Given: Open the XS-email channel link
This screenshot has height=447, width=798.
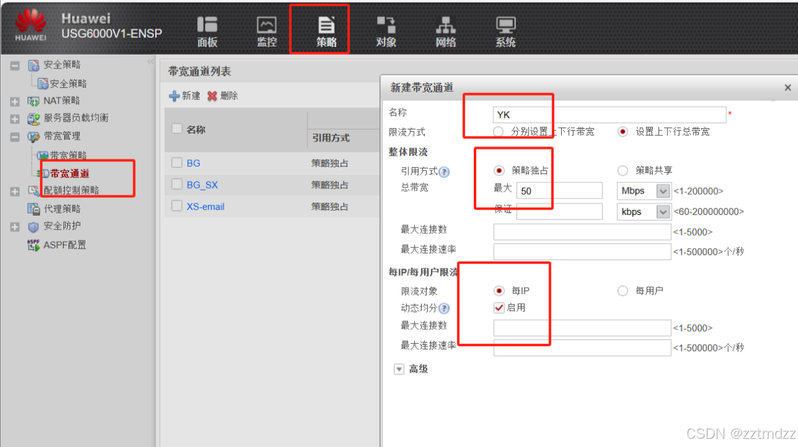Looking at the screenshot, I should point(205,206).
